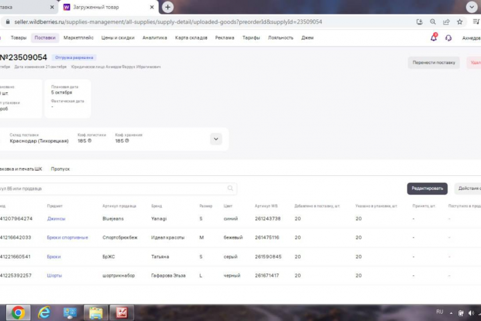Switch to the Пропуск tab
The height and width of the screenshot is (321, 481).
[x=60, y=169]
